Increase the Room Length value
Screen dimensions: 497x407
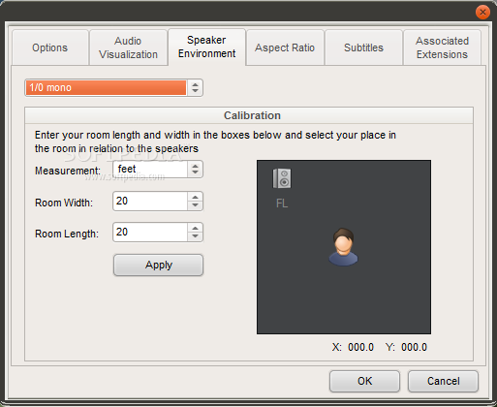coord(195,228)
